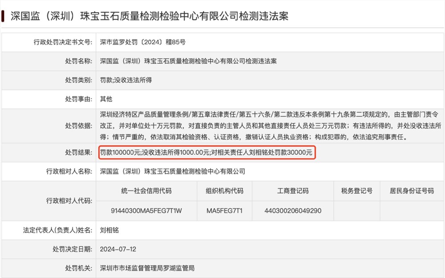
Task: Select the label 行政处罚决定书文号
Action: [x=63, y=42]
